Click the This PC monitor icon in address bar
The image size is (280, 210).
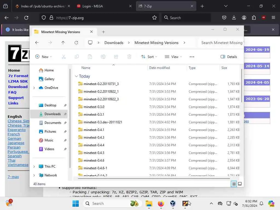[90, 43]
